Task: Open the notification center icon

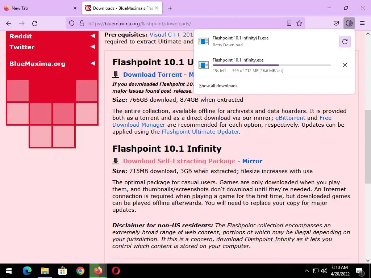Action: (x=359, y=271)
